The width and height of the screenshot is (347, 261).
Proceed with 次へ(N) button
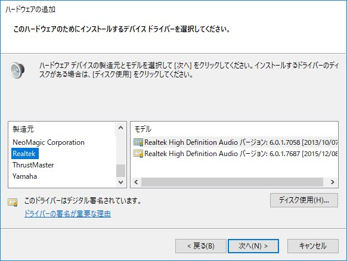pos(253,246)
